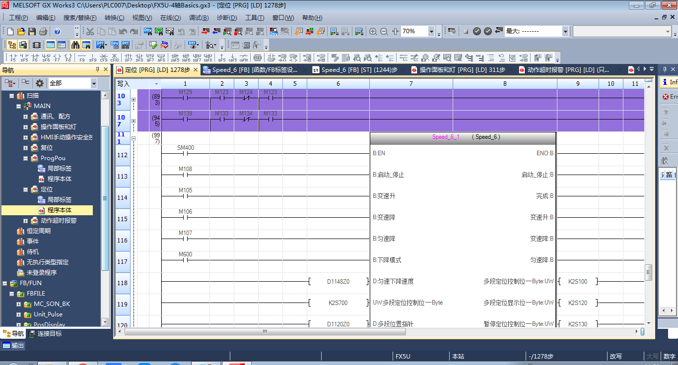Viewport: 678px width, 365px height.
Task: Insert normally open contact (F5)
Action: 13,57
